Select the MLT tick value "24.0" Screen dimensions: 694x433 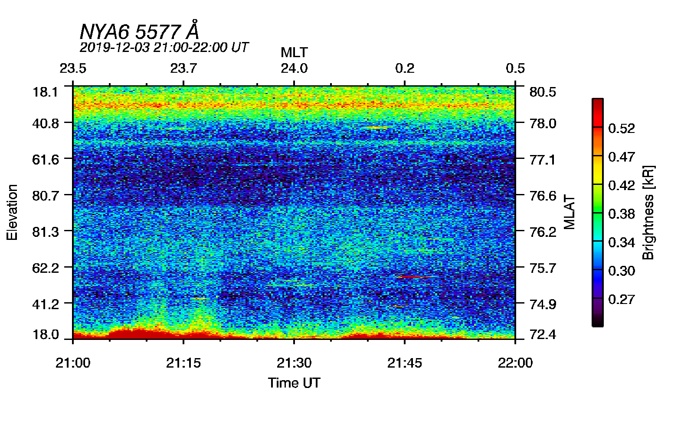[x=294, y=68]
